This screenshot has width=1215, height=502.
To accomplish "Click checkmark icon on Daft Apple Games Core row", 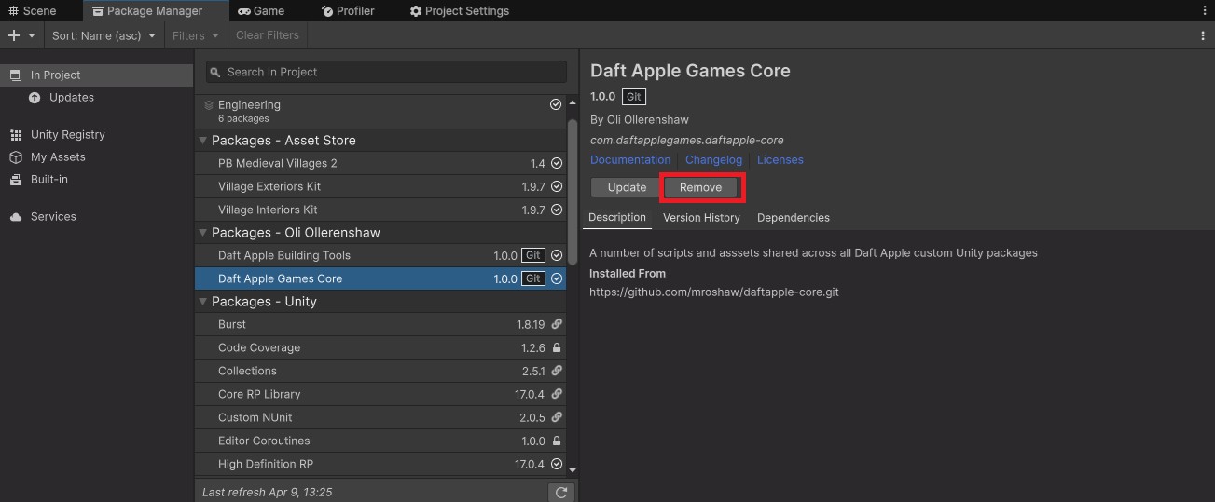I will (x=557, y=278).
